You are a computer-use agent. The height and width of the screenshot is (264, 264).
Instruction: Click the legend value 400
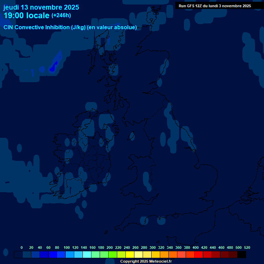(x=196, y=247)
